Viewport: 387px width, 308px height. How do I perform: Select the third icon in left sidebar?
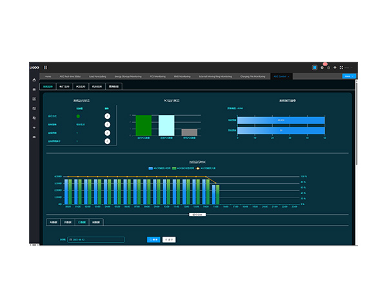(x=34, y=99)
